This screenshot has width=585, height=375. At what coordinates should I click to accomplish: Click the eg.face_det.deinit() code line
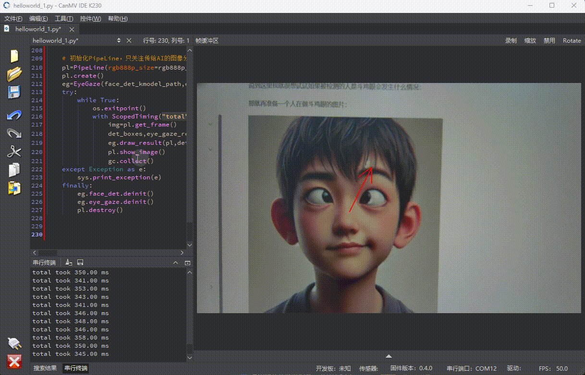pos(115,194)
